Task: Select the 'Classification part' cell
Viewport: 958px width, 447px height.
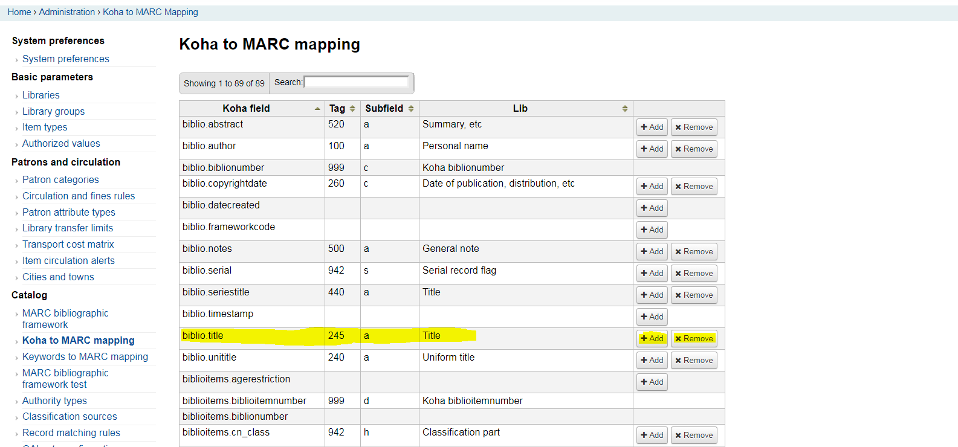Action: [x=526, y=435]
